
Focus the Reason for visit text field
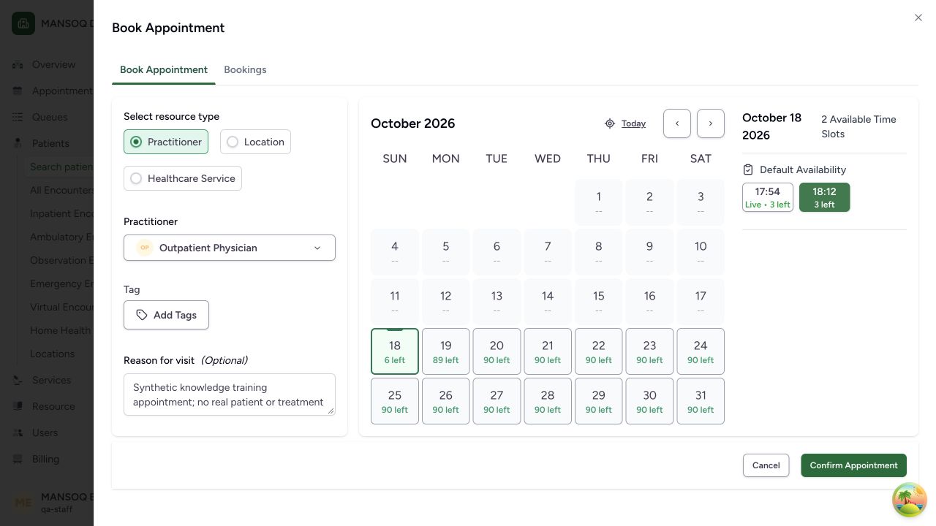click(230, 394)
